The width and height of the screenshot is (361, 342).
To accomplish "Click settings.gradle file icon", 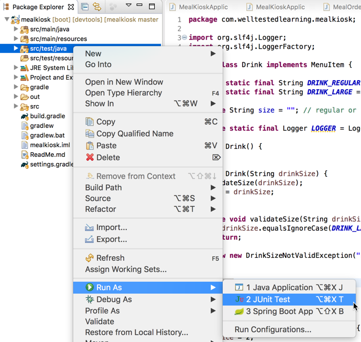I will pyautogui.click(x=24, y=165).
